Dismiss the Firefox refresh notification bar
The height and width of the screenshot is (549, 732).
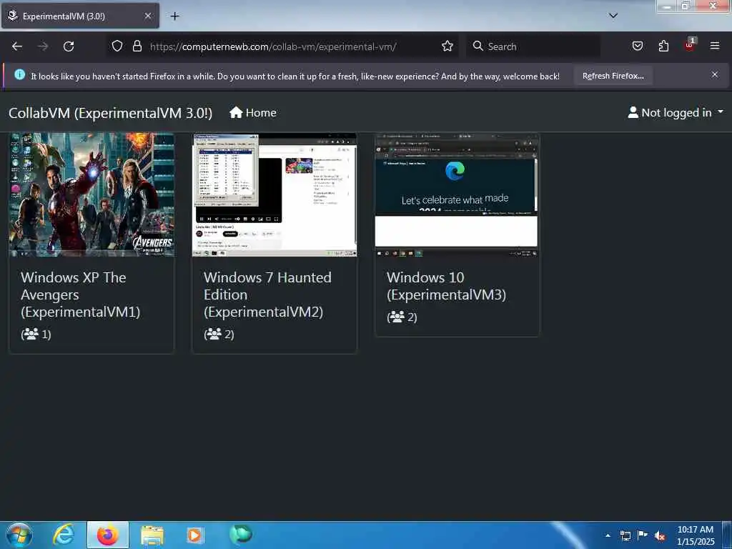tap(715, 74)
